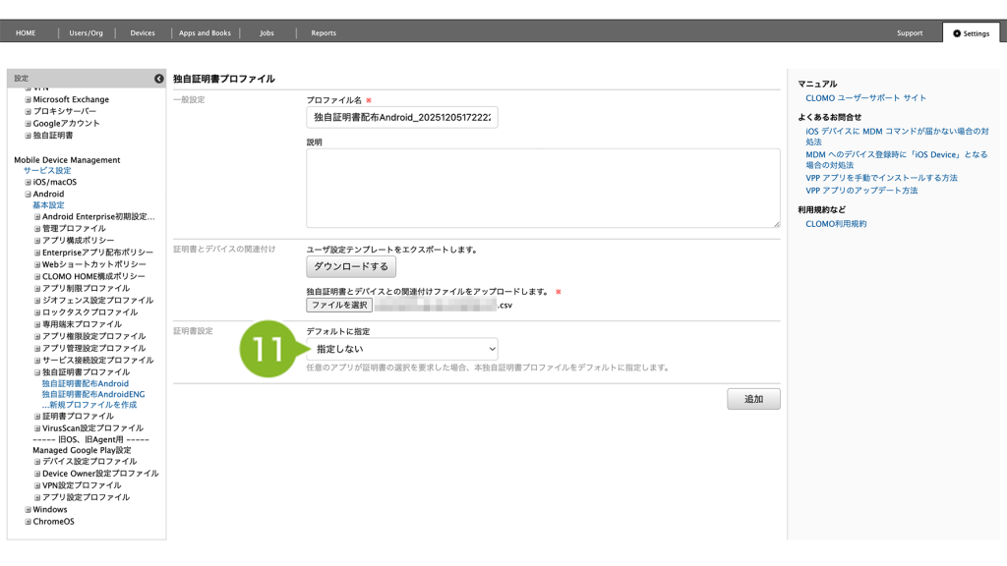Switch to the Apps and Books tab
This screenshot has height=566, width=1007.
click(x=205, y=33)
